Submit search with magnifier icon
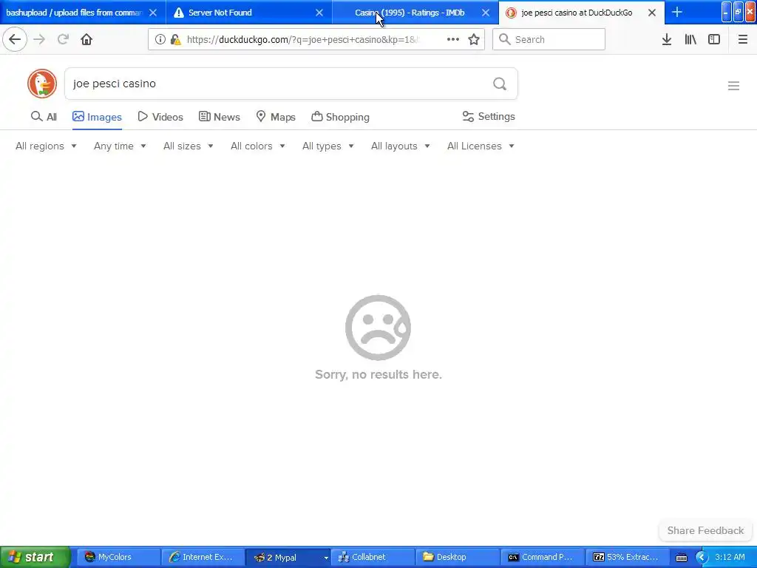The height and width of the screenshot is (568, 757). tap(500, 84)
